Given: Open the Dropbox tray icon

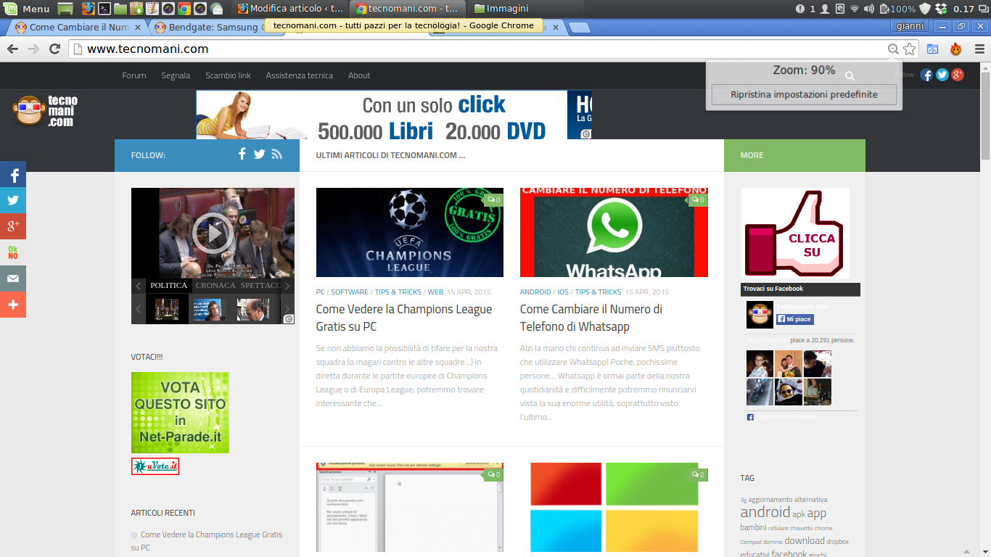Looking at the screenshot, I should pyautogui.click(x=941, y=9).
